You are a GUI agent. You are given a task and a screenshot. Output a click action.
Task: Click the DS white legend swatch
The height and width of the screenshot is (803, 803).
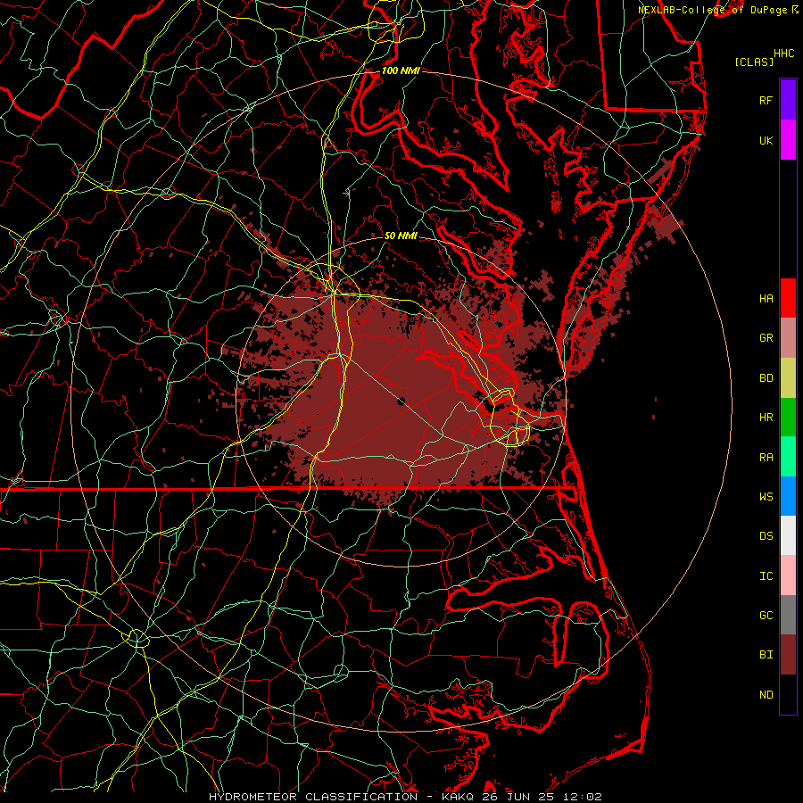788,535
